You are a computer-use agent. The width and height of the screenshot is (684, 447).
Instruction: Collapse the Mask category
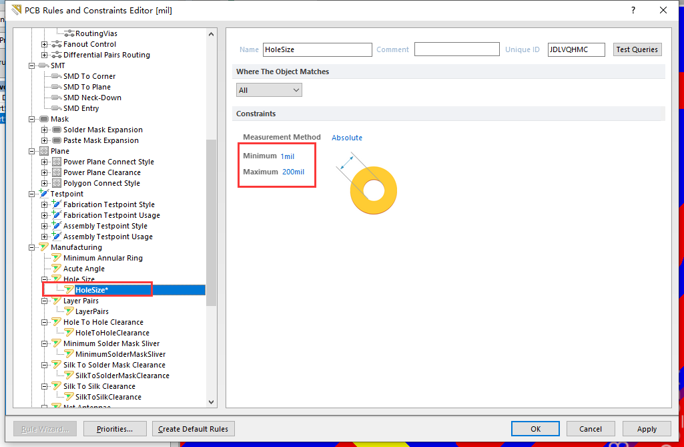[x=32, y=119]
